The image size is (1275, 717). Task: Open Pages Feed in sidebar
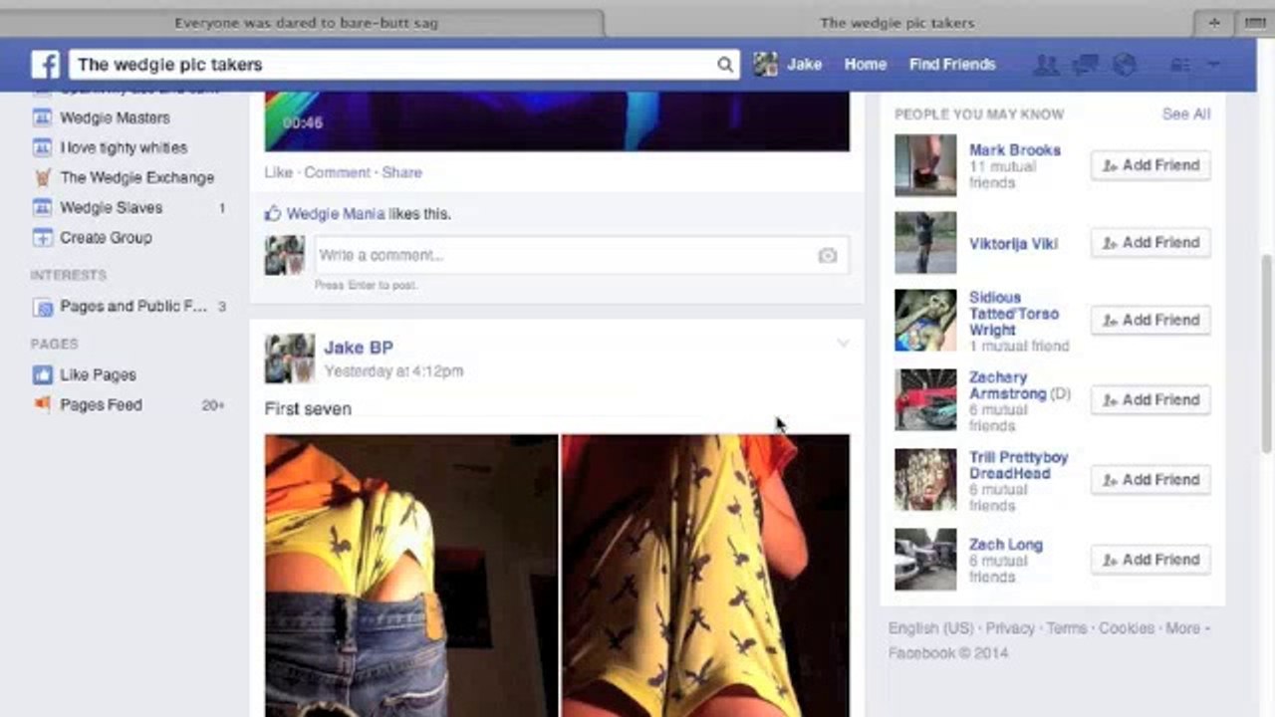tap(101, 404)
